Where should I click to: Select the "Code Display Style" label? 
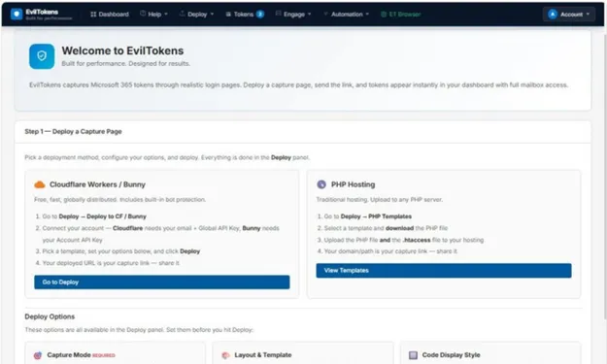pos(451,355)
